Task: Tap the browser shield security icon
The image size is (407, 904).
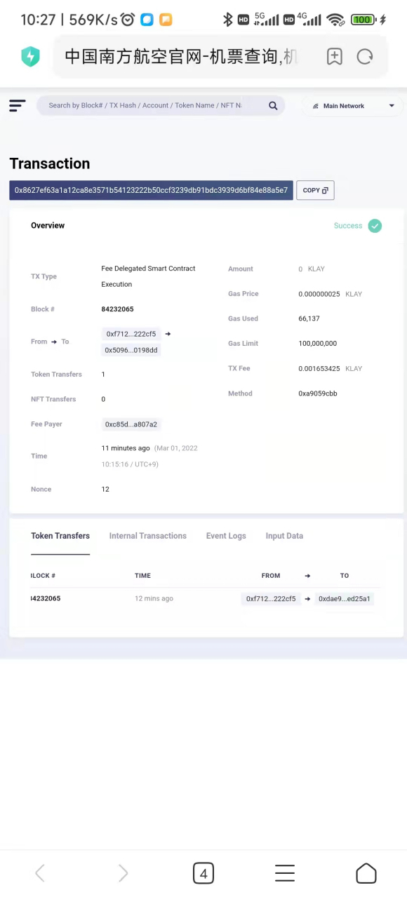Action: 30,57
